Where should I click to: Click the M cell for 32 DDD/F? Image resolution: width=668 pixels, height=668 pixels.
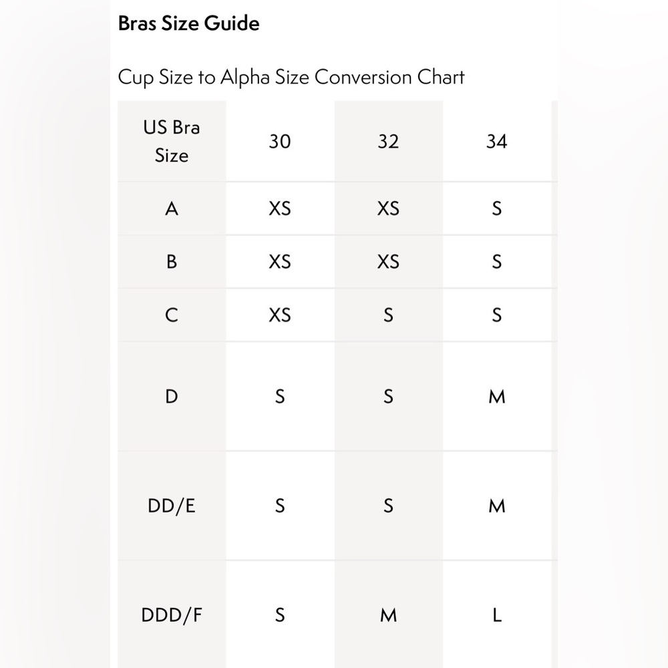click(x=389, y=615)
